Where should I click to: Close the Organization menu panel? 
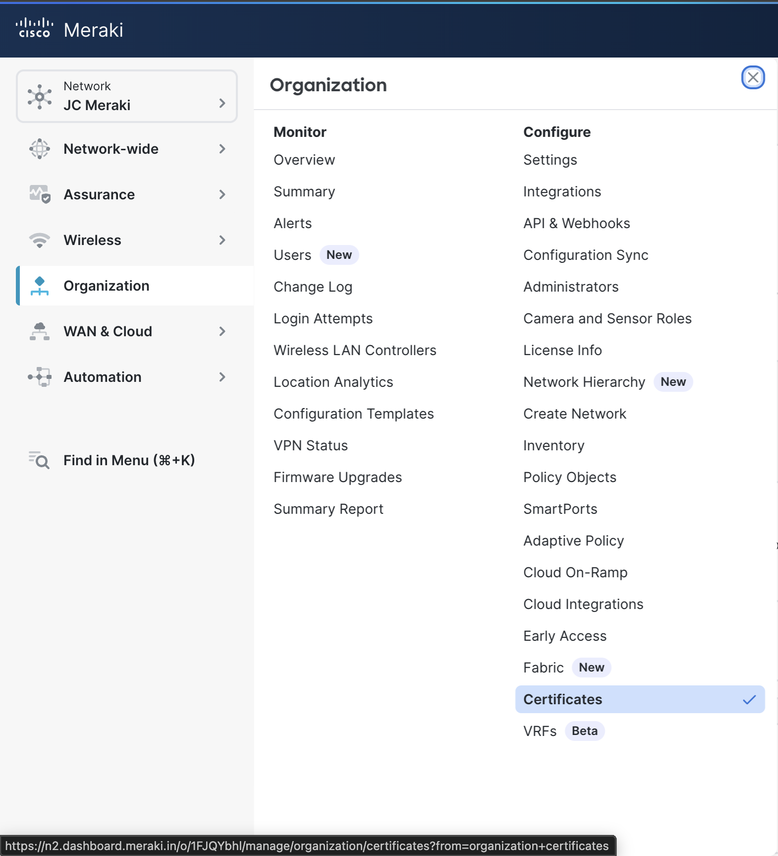click(753, 77)
